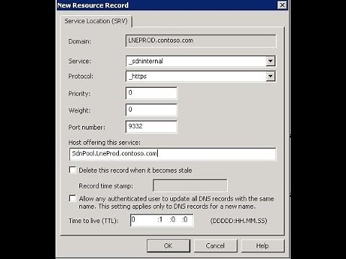Click the Domain field showing LNEPROD.contoso.com
The height and width of the screenshot is (259, 346).
click(x=200, y=41)
